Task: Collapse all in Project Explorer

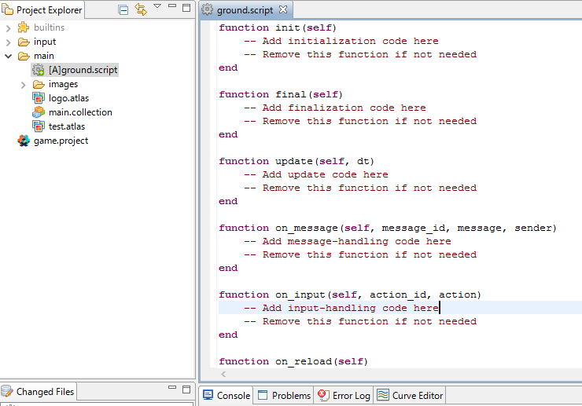Action: coord(123,9)
